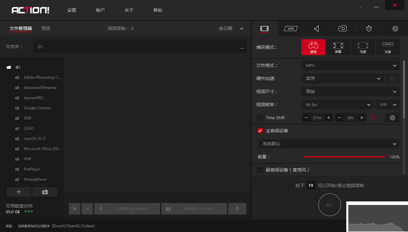The height and width of the screenshot is (232, 408).
Task: Open the 设置 menu
Action: (x=72, y=10)
